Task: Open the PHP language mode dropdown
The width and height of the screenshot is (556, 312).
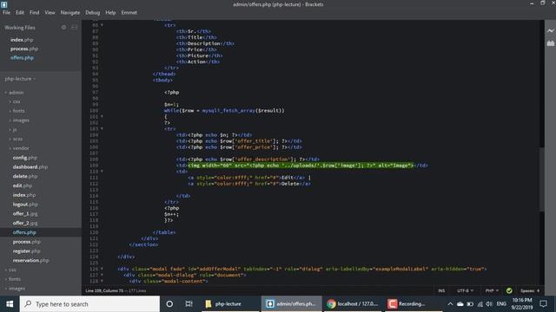Action: pyautogui.click(x=492, y=290)
